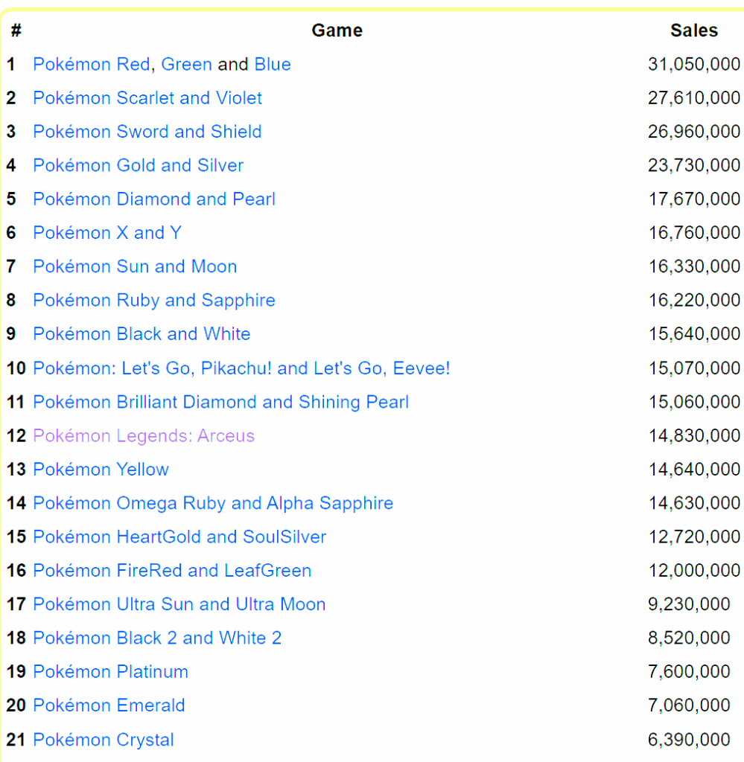This screenshot has width=744, height=762.
Task: Select the Pokémon Black and White link
Action: pos(142,334)
